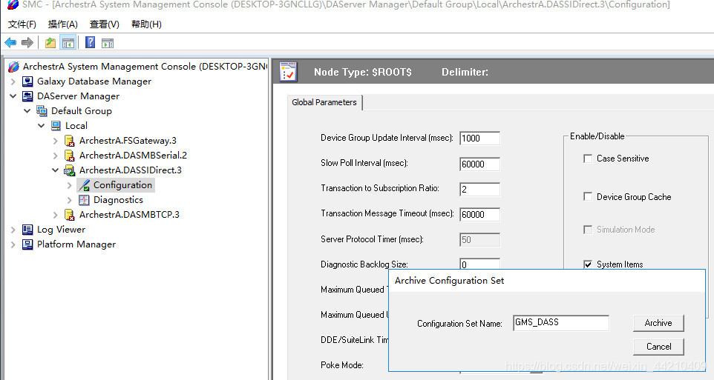Click the Transaction to Subscription Ratio field
The image size is (714, 380).
point(480,189)
